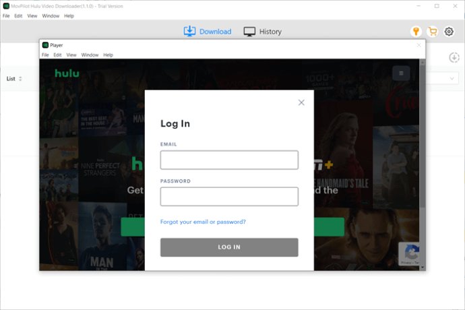465x310 pixels.
Task: Focus the Password input field
Action: point(229,196)
